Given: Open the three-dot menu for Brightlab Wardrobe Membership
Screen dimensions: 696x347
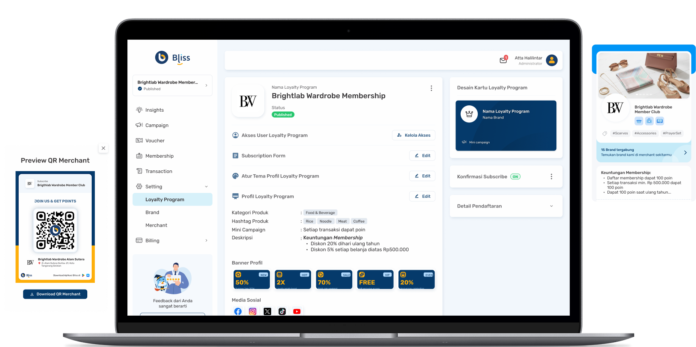Looking at the screenshot, I should 431,88.
